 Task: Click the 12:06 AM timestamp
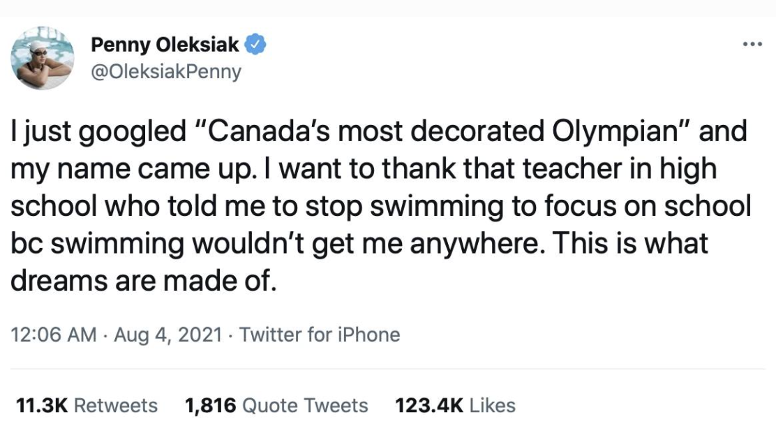pyautogui.click(x=54, y=335)
